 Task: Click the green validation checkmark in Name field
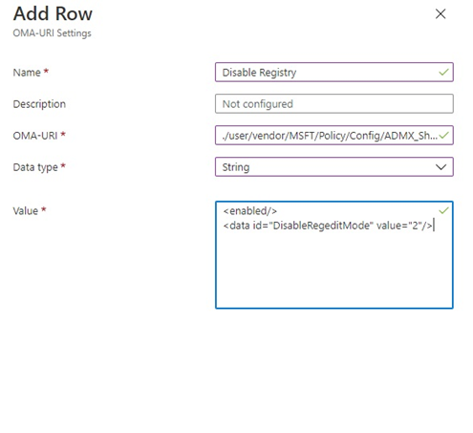tap(443, 73)
